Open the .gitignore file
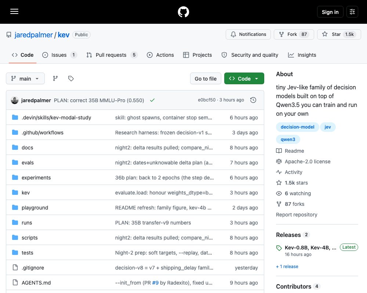The width and height of the screenshot is (367, 293). click(33, 268)
